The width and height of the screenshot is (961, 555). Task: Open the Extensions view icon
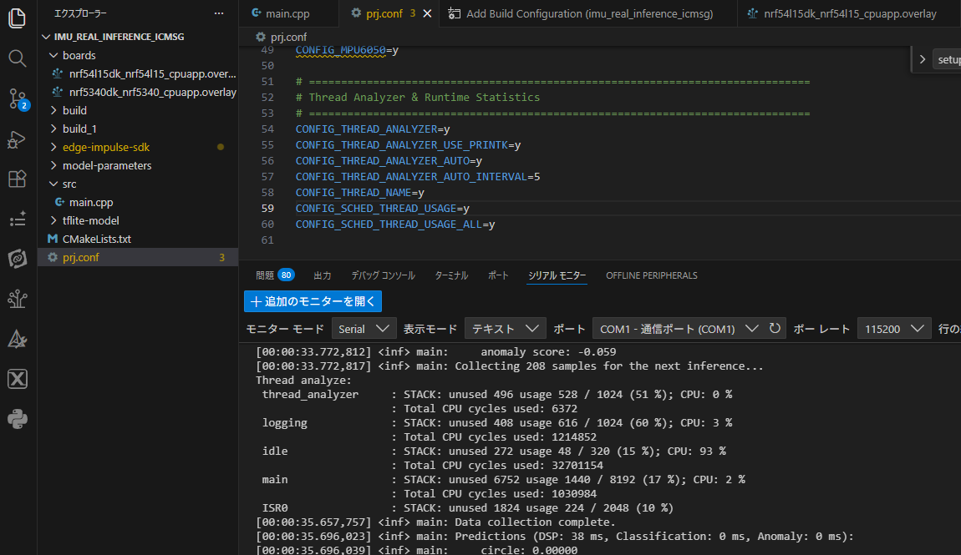[18, 179]
